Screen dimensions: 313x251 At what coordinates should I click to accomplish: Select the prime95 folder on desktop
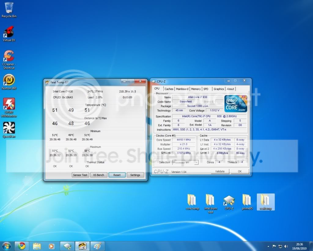point(247,202)
